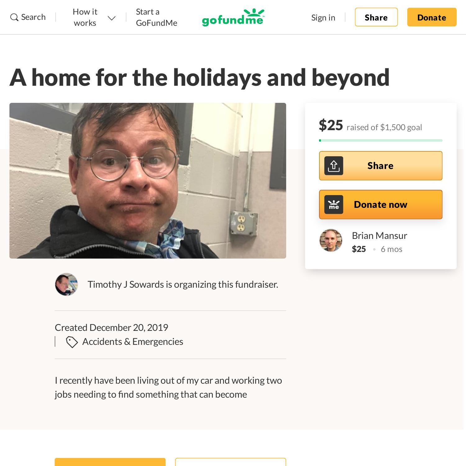Click the yellow Donate button in header
Image resolution: width=466 pixels, height=466 pixels.
[432, 17]
